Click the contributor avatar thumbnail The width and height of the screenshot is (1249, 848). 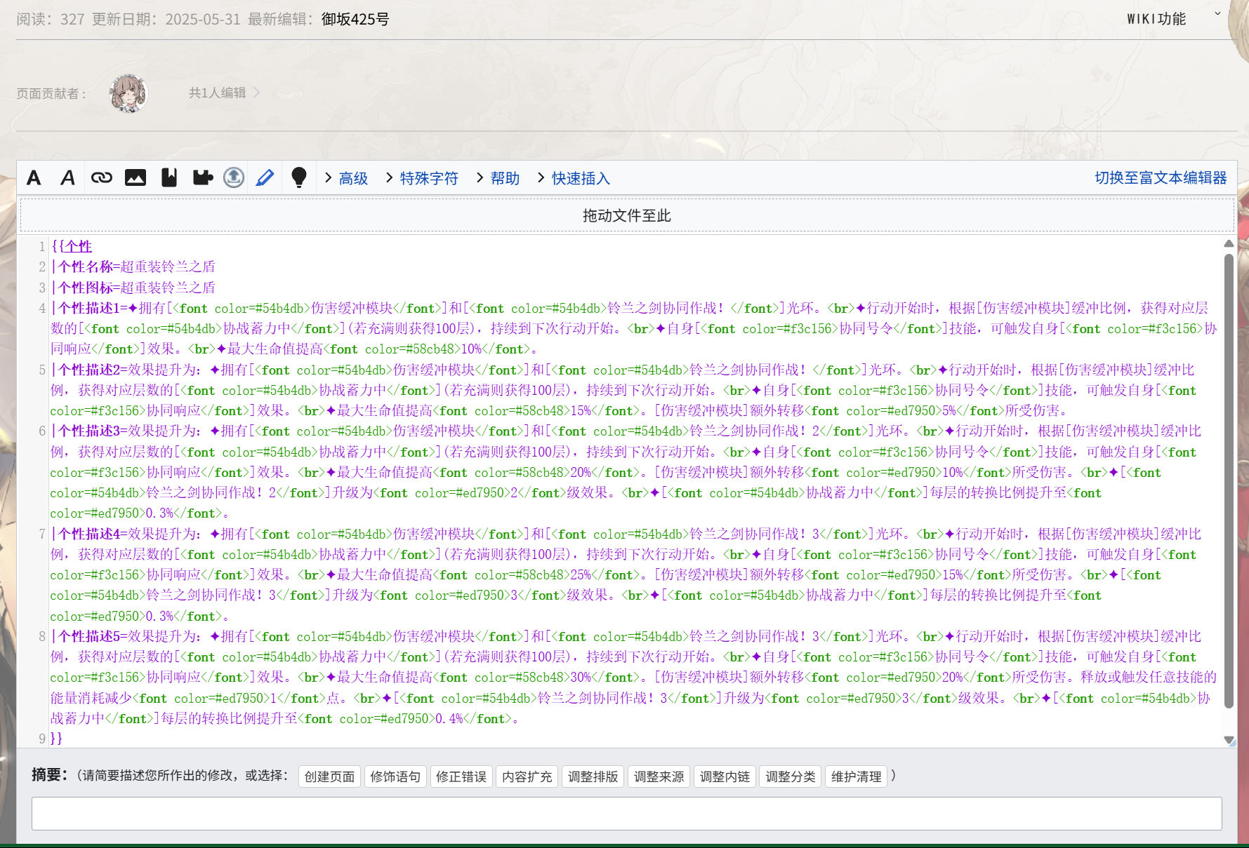(x=128, y=93)
